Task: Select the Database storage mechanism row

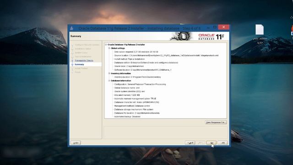Action: tap(134, 110)
